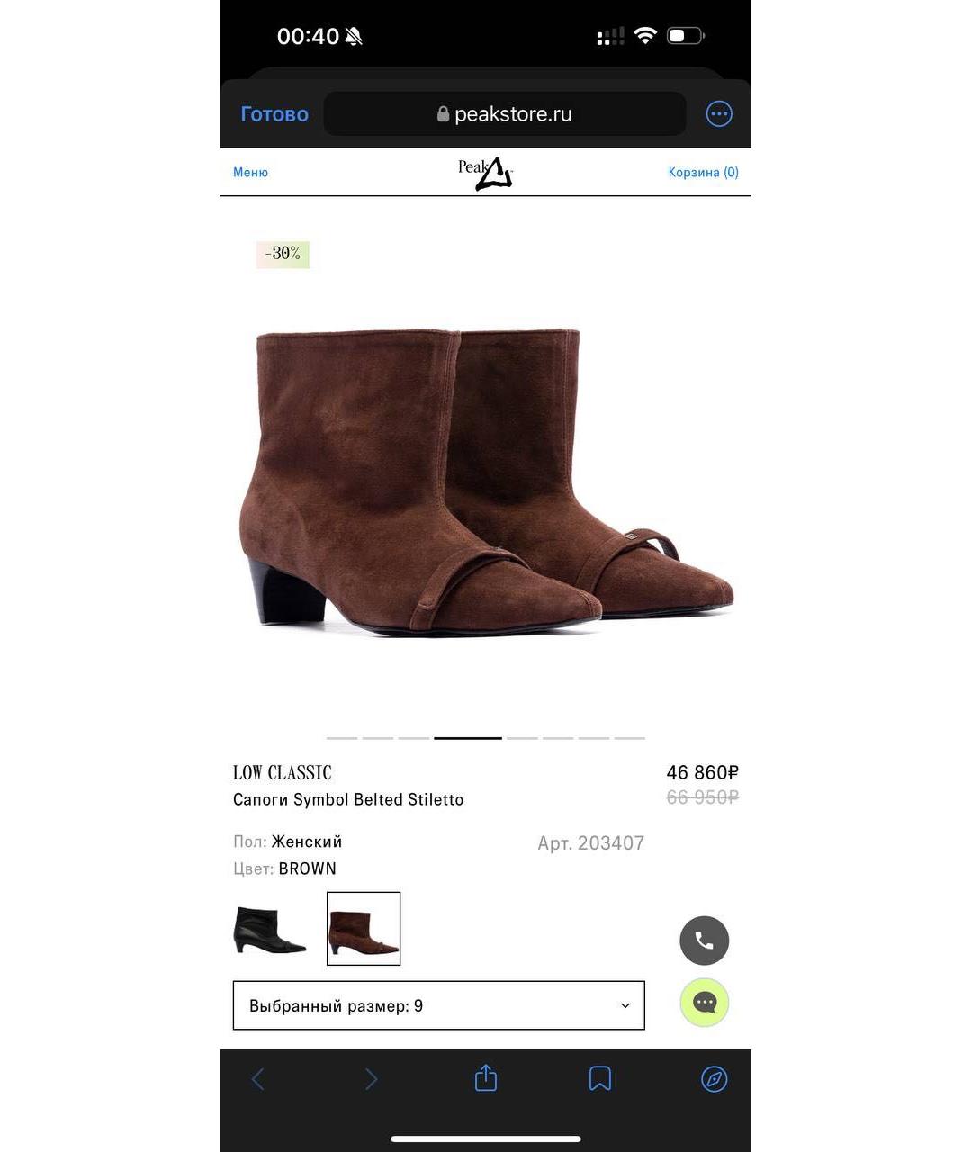Click the Peak store logo
Viewport: 972px width, 1152px height.
coord(485,173)
